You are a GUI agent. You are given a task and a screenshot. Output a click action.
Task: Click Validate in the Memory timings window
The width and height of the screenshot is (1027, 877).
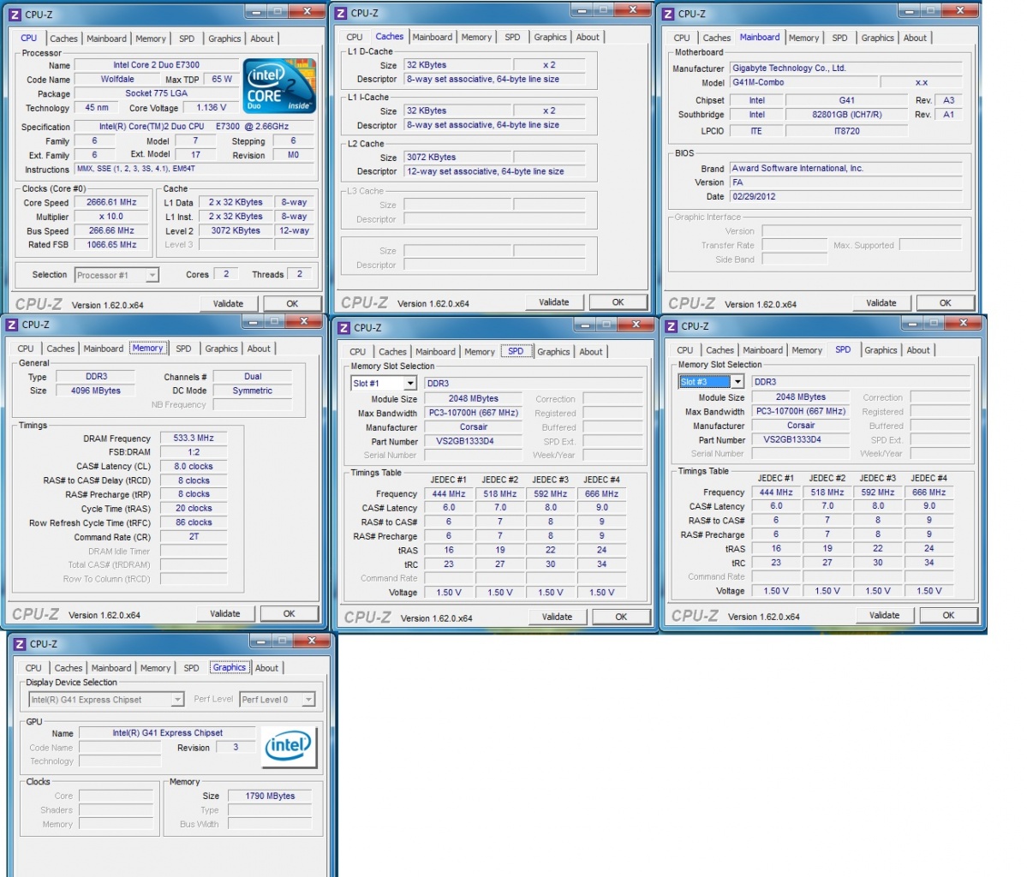225,614
